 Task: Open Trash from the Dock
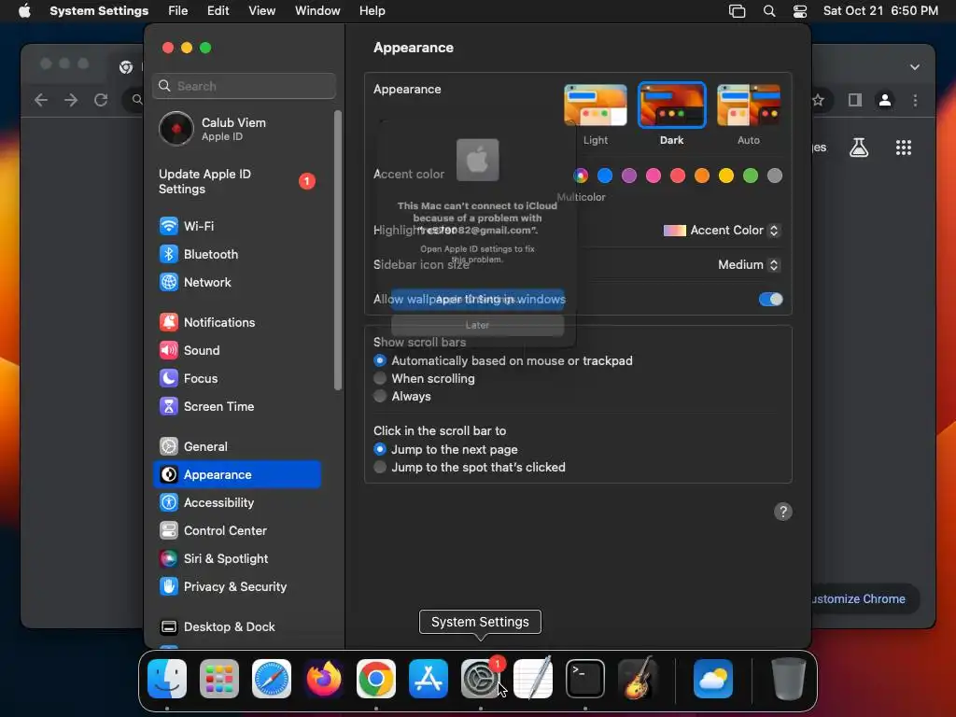pyautogui.click(x=788, y=679)
